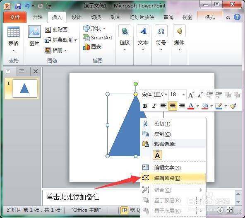Close the slide thumbnail pane

click(x=36, y=72)
